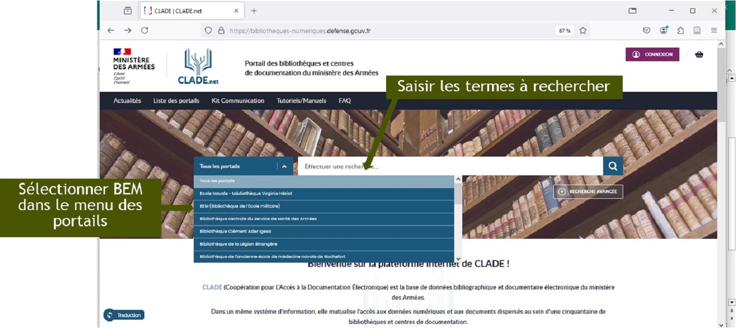Select Bibliothèque de la Légion étrangère
The height and width of the screenshot is (328, 736).
(324, 244)
